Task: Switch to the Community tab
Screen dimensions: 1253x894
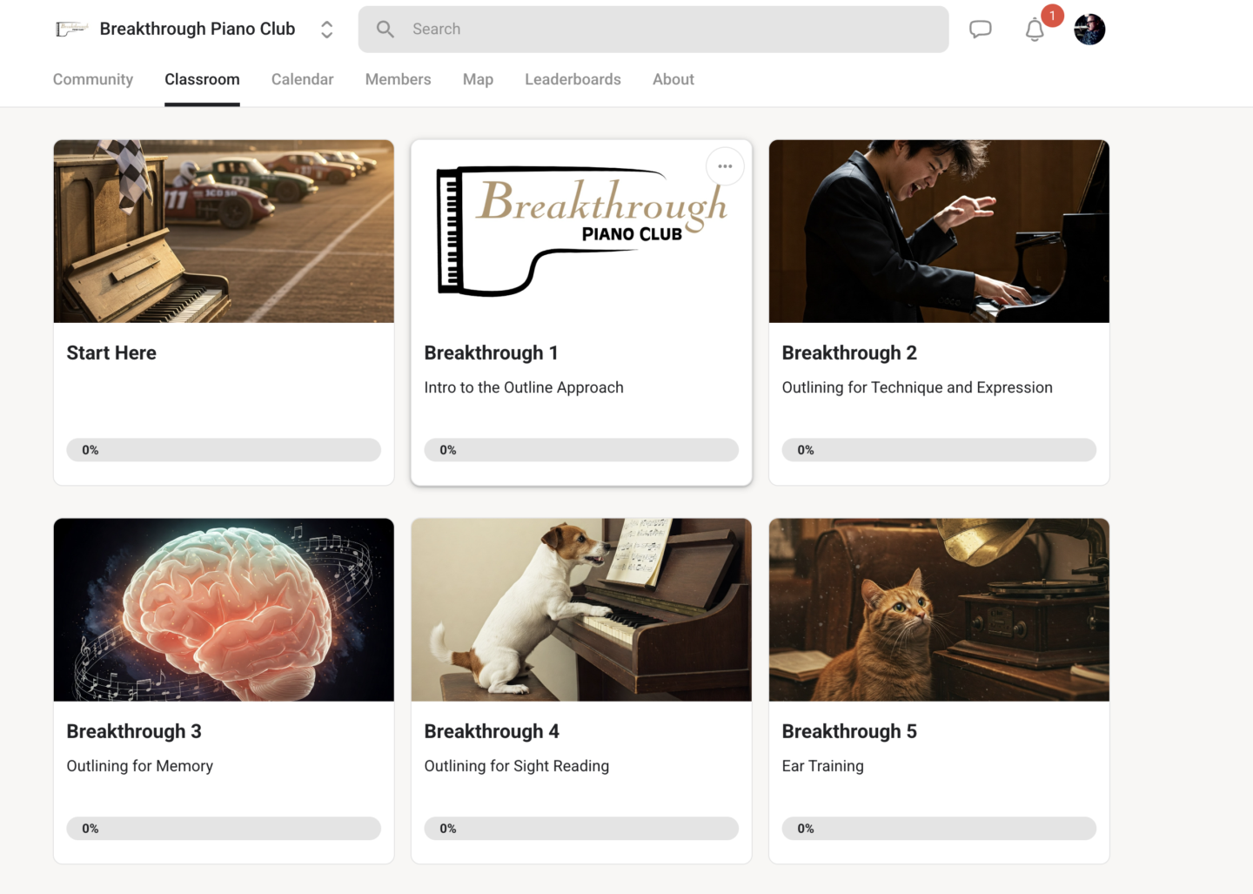Action: [93, 79]
